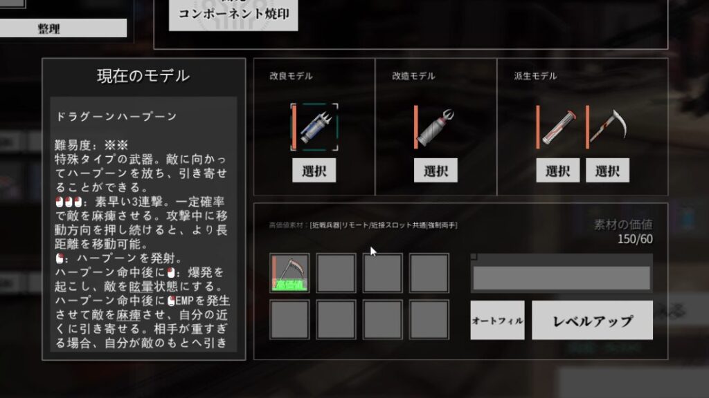Click the derived model scythe weapon icon
This screenshot has width=709, height=398.
coord(607,128)
